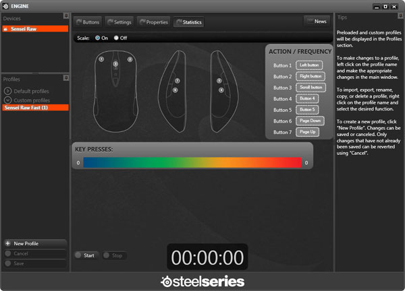Viewport: 405px width, 291px height.
Task: Click the SteelSeries logo at the bottom
Action: (x=202, y=281)
